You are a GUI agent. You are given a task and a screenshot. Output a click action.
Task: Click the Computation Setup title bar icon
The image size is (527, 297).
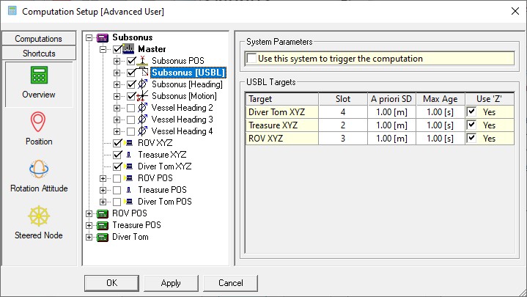coord(12,11)
